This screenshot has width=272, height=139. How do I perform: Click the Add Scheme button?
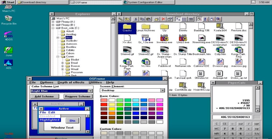45,96
